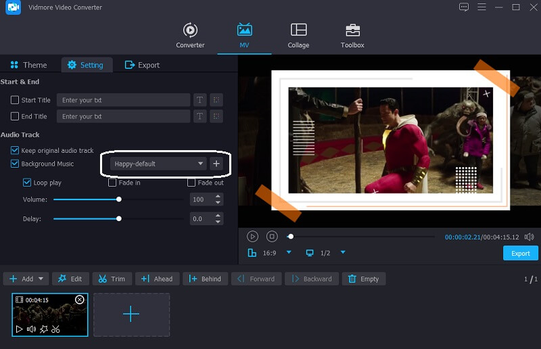Screen dimensions: 541x349
Task: Click the stop button under the preview
Action: 272,237
